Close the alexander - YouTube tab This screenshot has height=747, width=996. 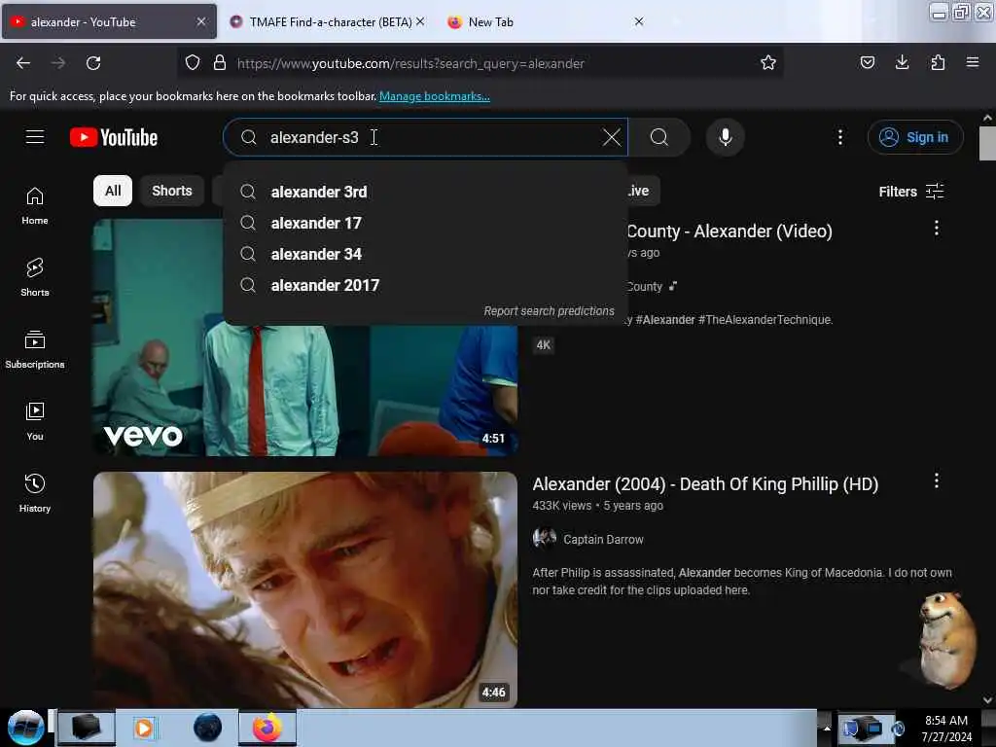(x=201, y=21)
